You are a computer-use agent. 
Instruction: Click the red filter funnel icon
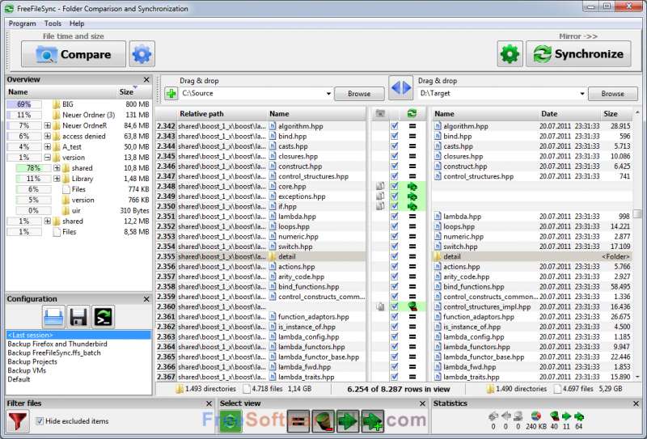tap(18, 421)
